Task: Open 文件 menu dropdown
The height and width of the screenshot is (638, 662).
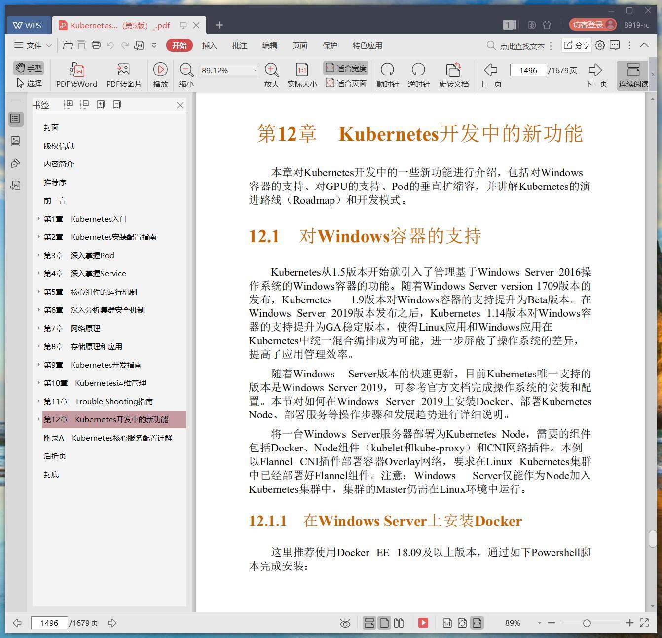Action: click(33, 45)
